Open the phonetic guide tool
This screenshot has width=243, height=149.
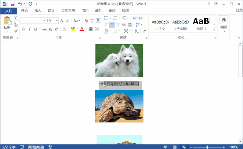tap(92, 21)
